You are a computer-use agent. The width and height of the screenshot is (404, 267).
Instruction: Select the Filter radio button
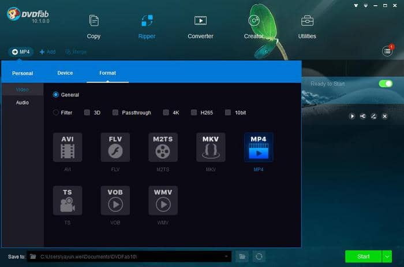[x=55, y=113]
